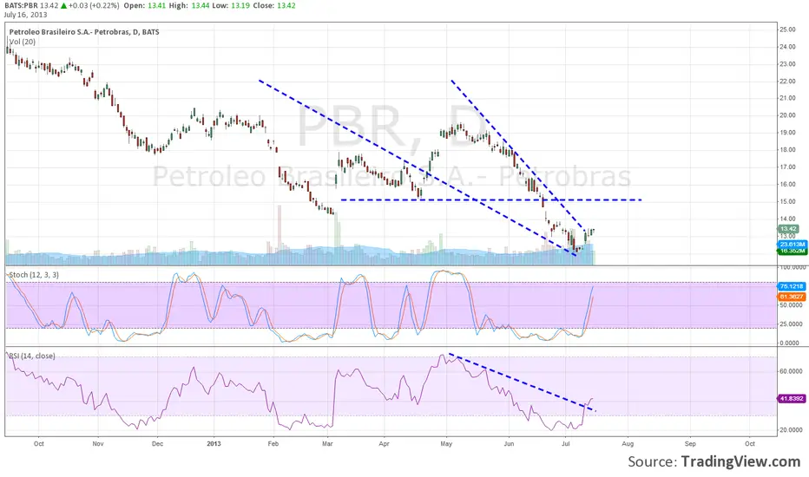Click the 20.00 price axis label
The image size is (809, 477).
(787, 115)
